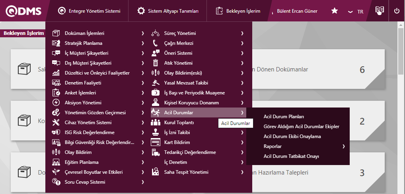
Task: Open the help book icon
Action: [380, 11]
